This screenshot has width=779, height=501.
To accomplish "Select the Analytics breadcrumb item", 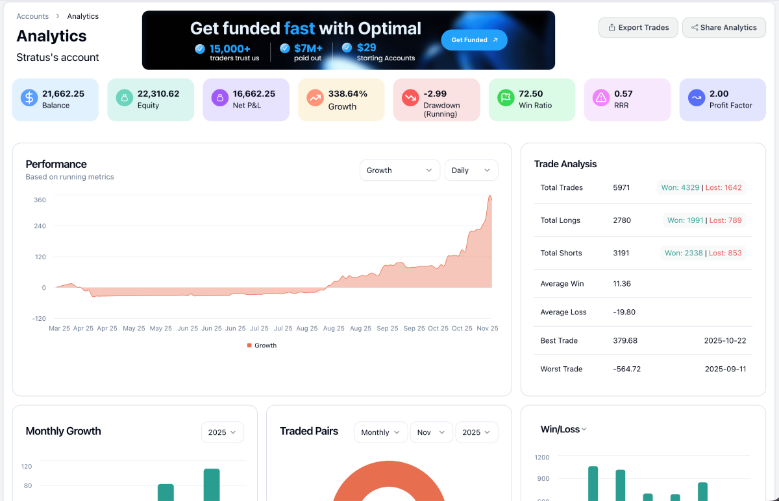I will [x=83, y=16].
